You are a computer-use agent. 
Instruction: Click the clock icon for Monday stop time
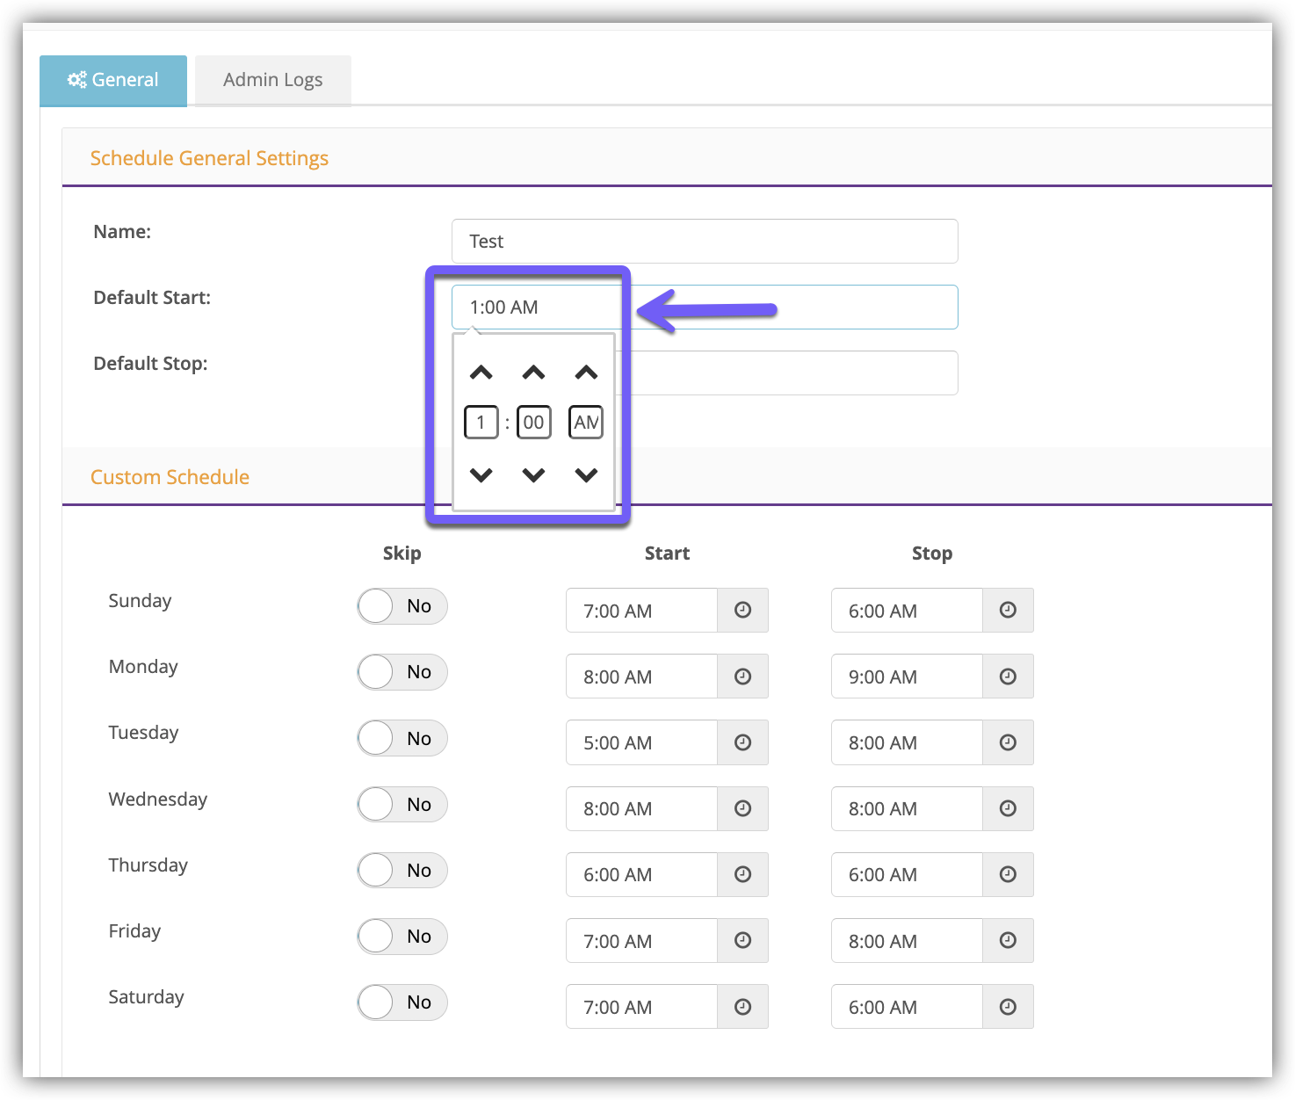[x=1008, y=677]
